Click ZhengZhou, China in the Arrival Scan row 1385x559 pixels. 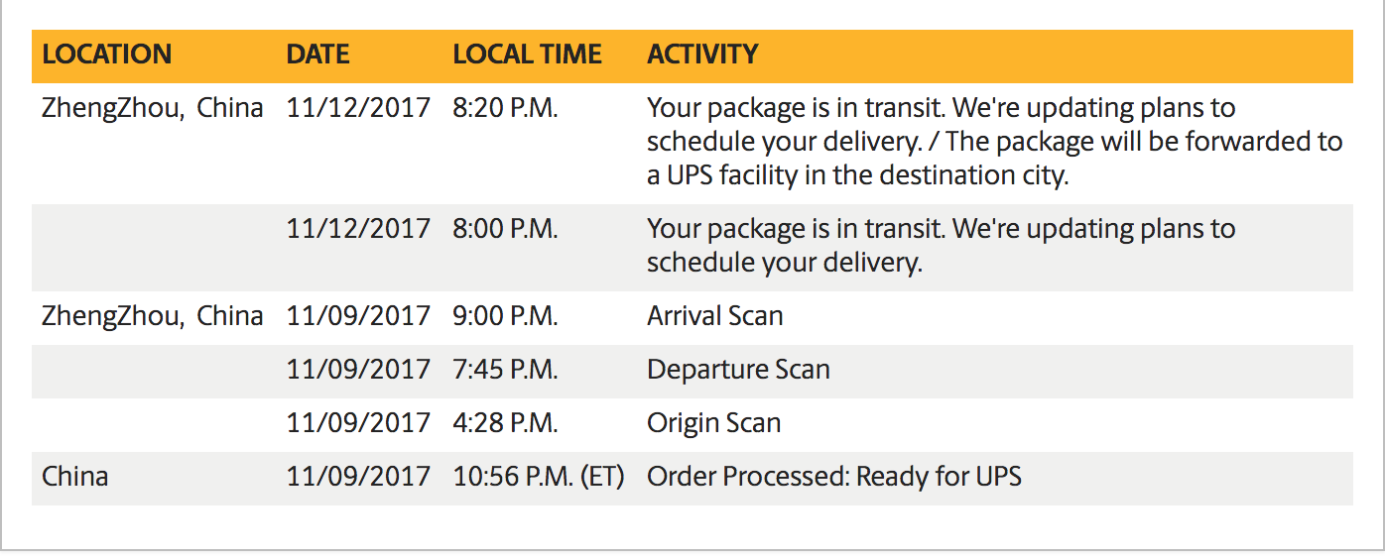152,316
